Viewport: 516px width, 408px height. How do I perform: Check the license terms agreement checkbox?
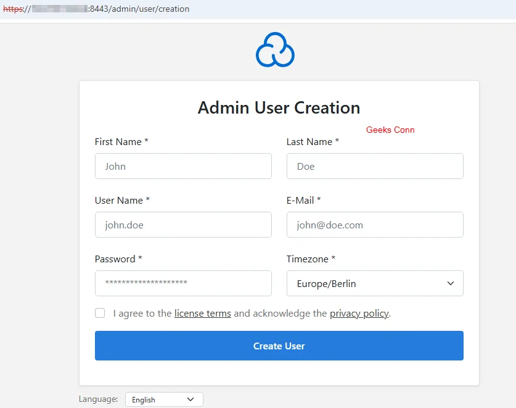click(x=100, y=313)
